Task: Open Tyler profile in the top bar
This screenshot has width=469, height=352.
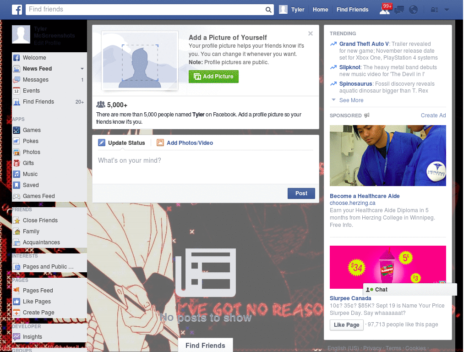Action: click(292, 10)
